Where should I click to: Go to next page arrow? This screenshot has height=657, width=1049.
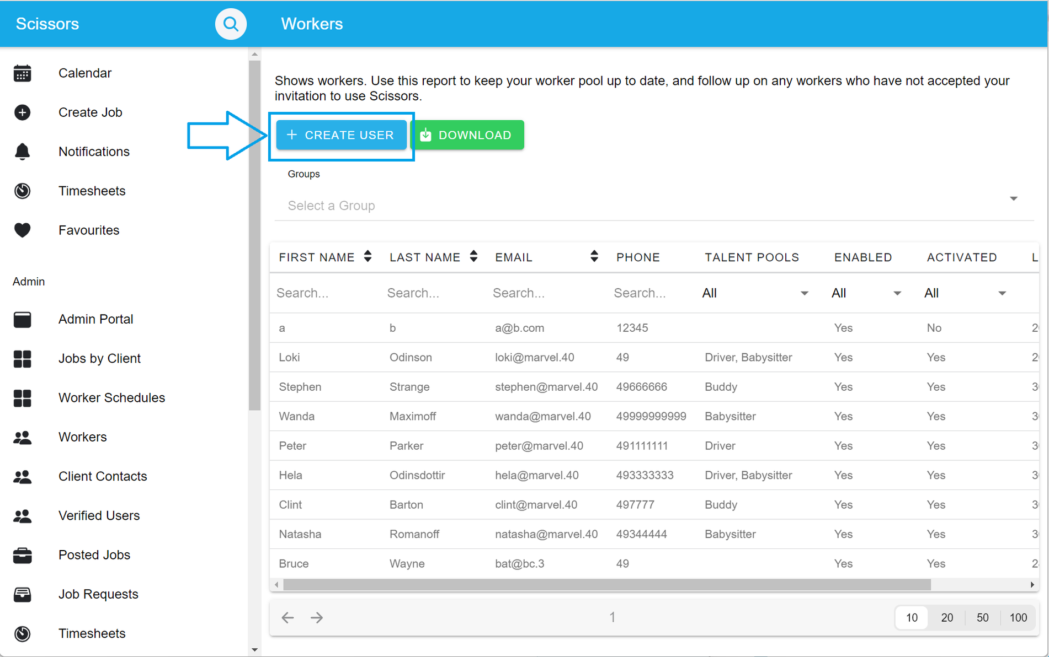point(317,618)
